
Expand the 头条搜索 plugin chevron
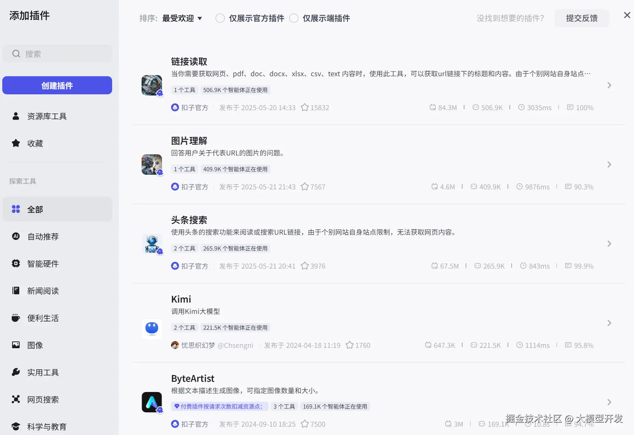point(609,244)
